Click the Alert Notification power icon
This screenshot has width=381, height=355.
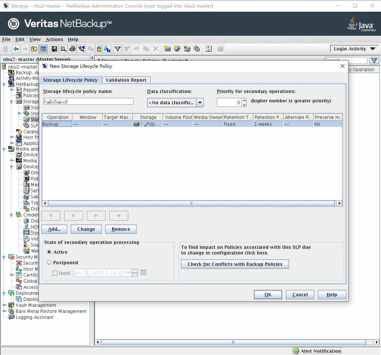[296, 351]
